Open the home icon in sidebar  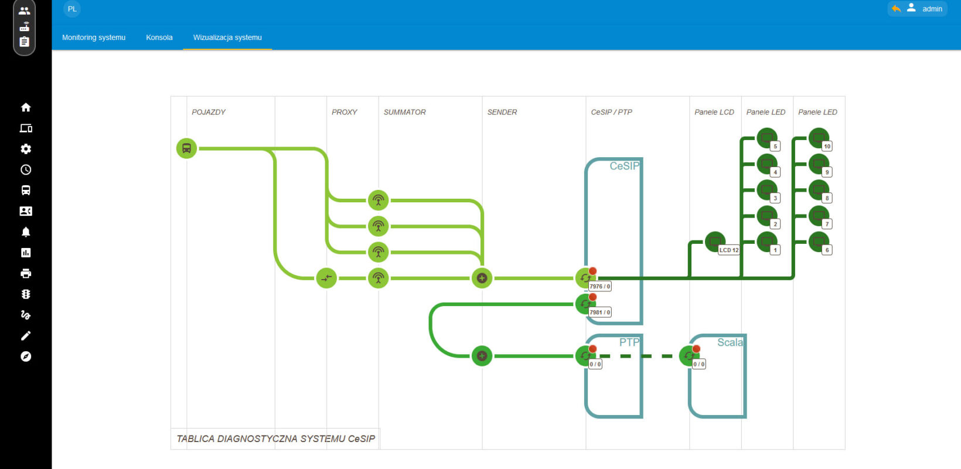26,107
